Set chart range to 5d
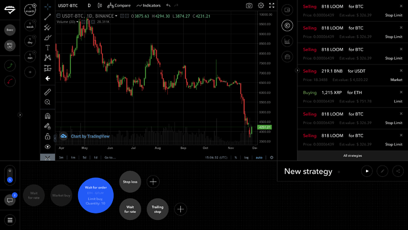Viewport: 408px width, 230px height. tap(85, 157)
